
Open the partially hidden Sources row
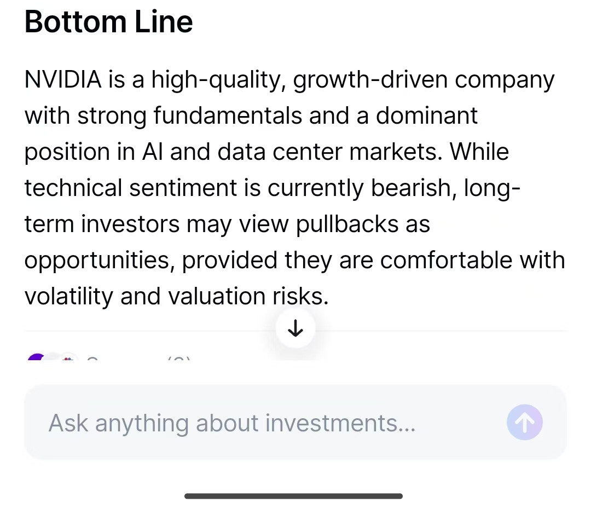click(x=109, y=357)
